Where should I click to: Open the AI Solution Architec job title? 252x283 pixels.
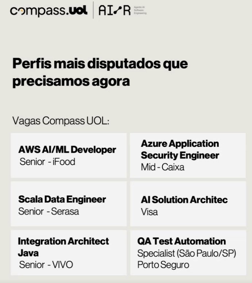(x=184, y=200)
